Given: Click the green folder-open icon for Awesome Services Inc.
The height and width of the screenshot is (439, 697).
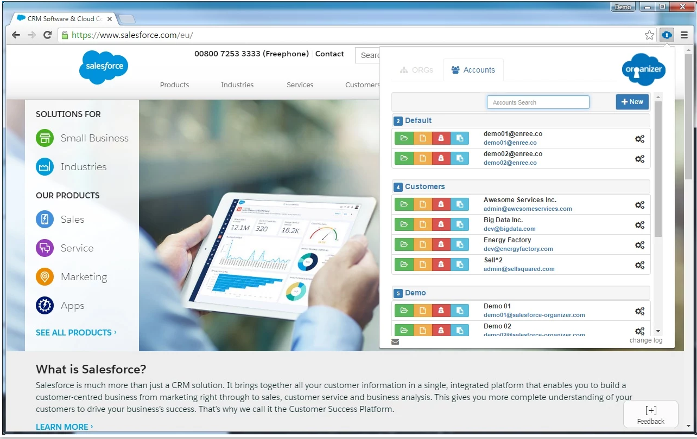Looking at the screenshot, I should point(404,204).
